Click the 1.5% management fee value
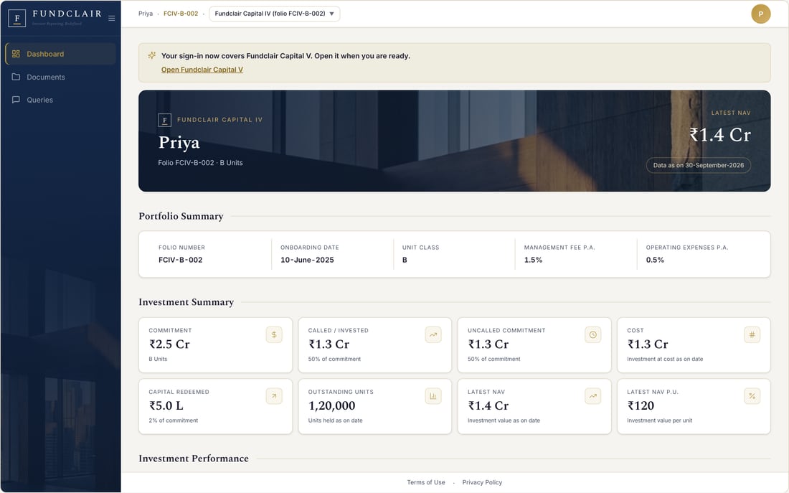 (533, 260)
